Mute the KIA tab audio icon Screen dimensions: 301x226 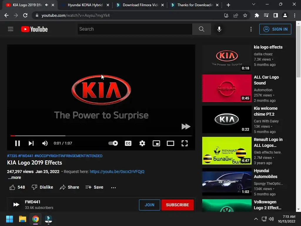(47, 5)
